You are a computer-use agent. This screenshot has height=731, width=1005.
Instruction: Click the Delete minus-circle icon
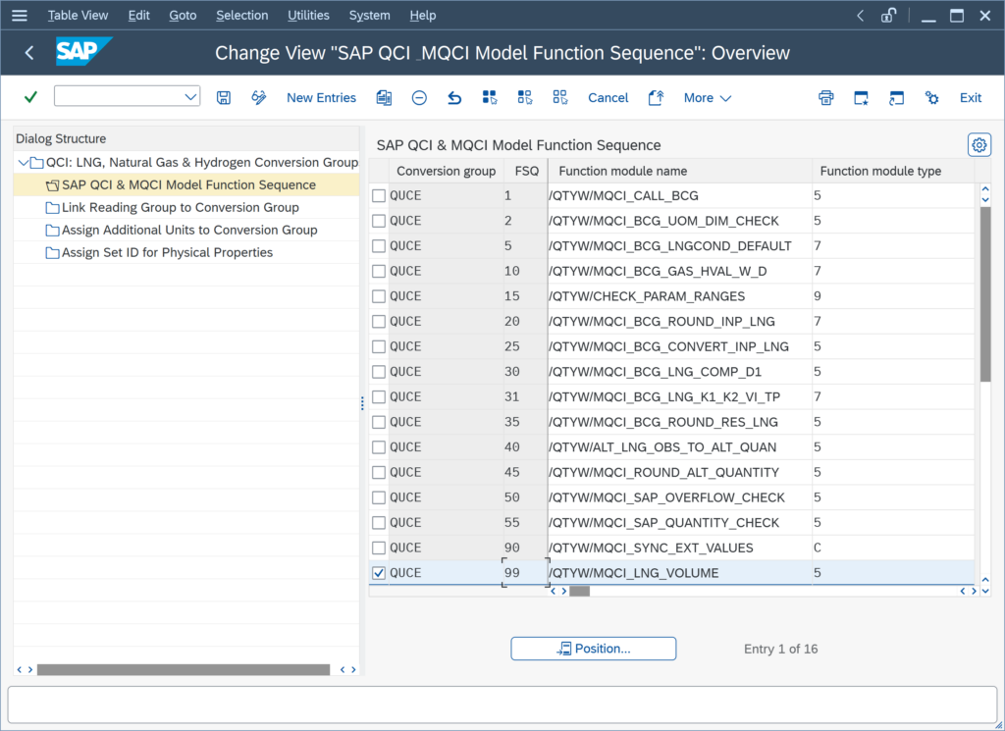[419, 97]
